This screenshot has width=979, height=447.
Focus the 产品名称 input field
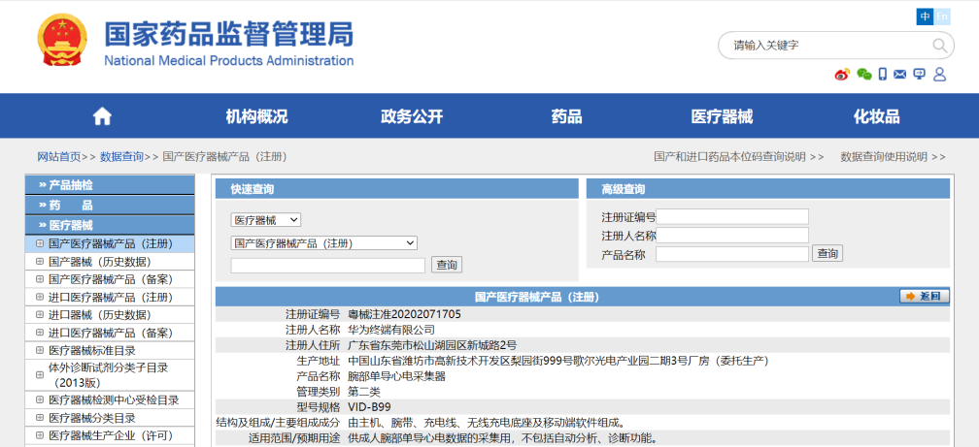(731, 254)
